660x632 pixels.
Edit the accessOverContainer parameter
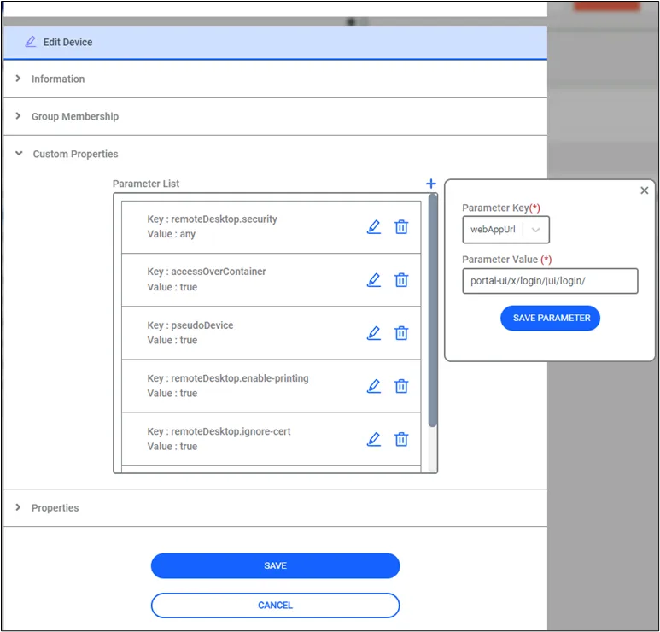pyautogui.click(x=374, y=280)
